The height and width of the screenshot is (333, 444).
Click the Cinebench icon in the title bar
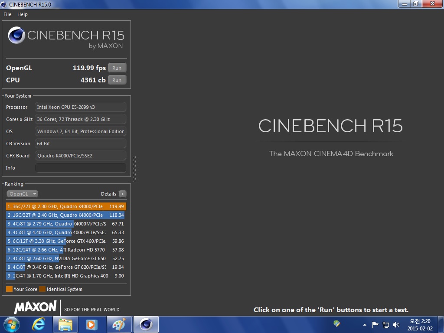(x=3, y=4)
